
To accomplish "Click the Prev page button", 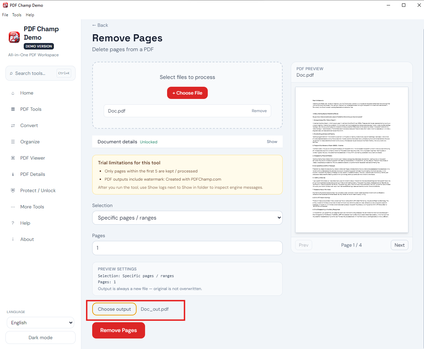I will pyautogui.click(x=304, y=245).
